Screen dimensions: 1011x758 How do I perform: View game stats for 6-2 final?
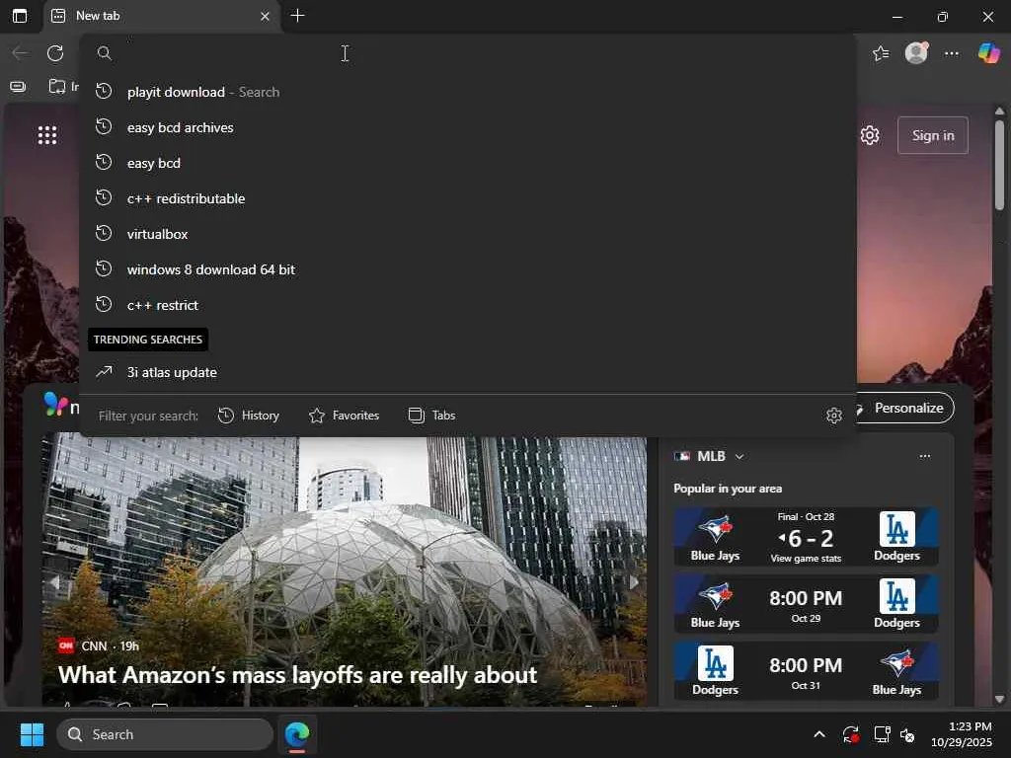[806, 559]
